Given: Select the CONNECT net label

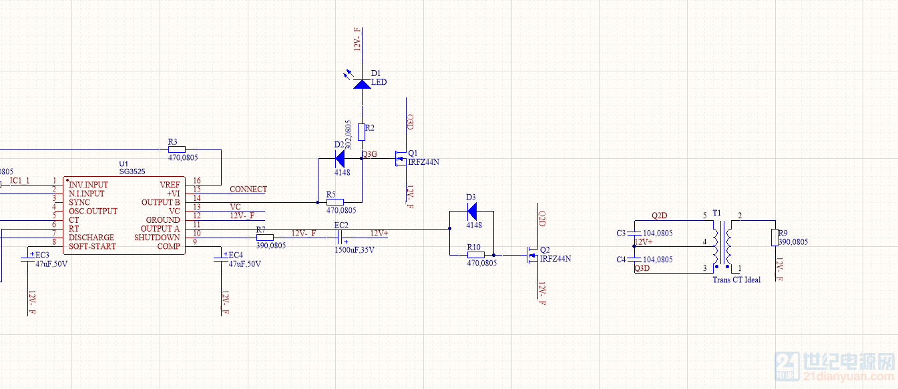Looking at the screenshot, I should click(248, 189).
